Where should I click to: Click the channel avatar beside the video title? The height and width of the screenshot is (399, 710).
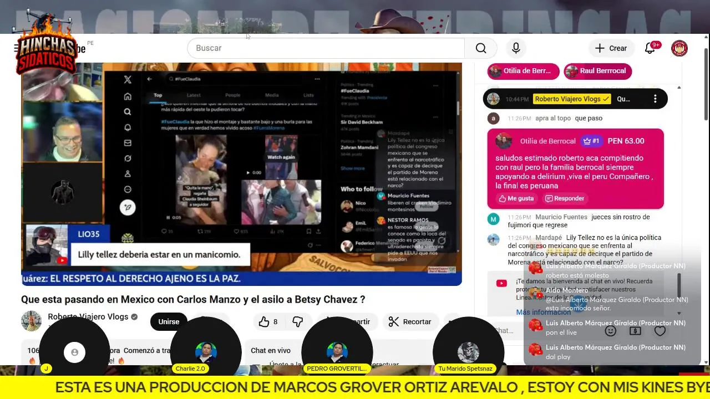coord(31,321)
